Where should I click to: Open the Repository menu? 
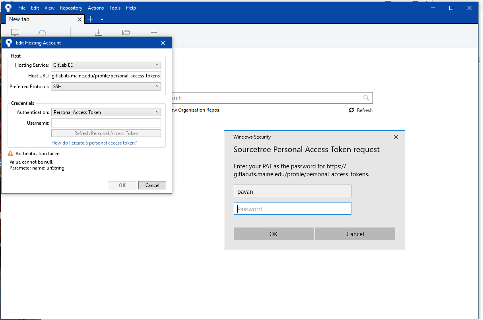click(x=71, y=8)
